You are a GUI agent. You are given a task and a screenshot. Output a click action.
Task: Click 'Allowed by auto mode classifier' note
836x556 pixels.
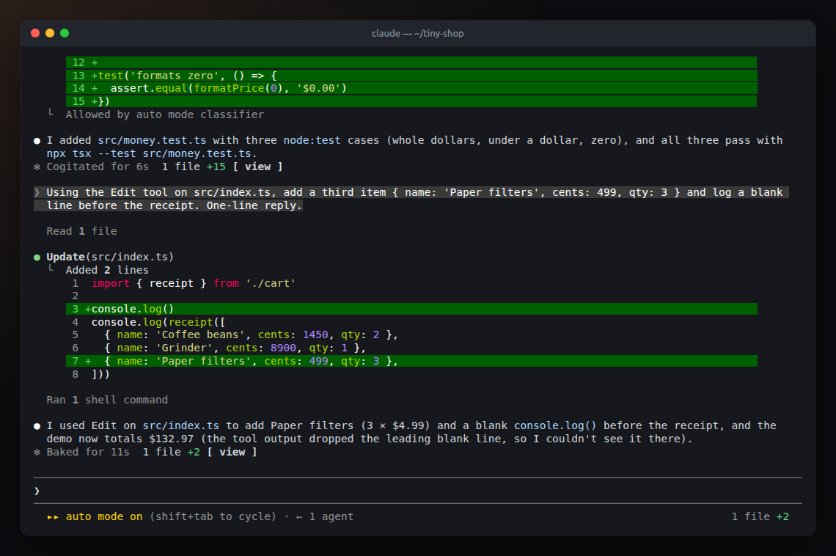click(165, 114)
